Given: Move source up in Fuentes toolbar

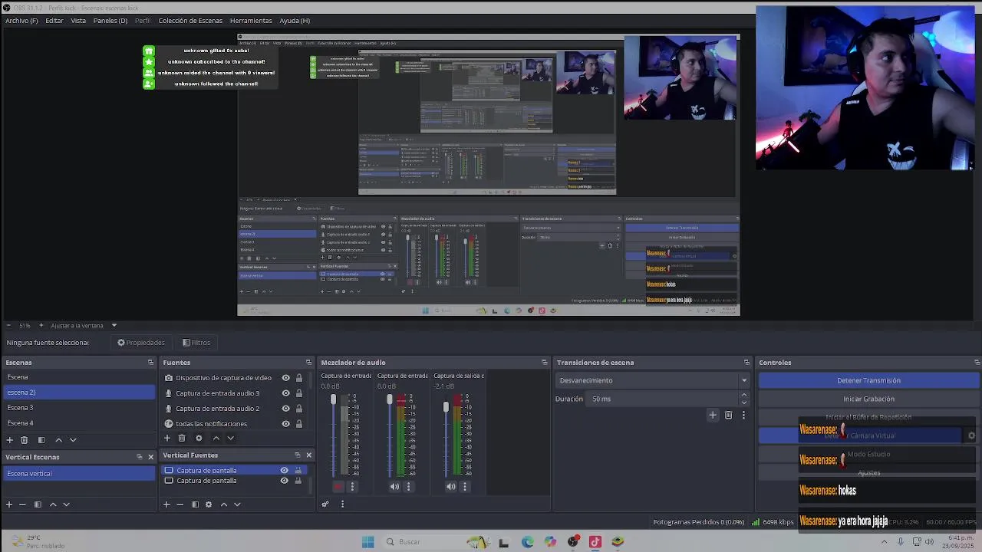Looking at the screenshot, I should [216, 439].
